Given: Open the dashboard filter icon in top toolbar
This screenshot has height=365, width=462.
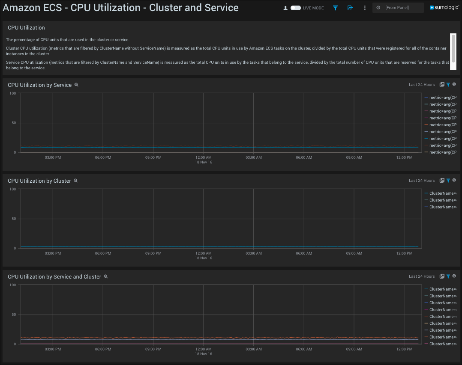Looking at the screenshot, I should (x=335, y=8).
